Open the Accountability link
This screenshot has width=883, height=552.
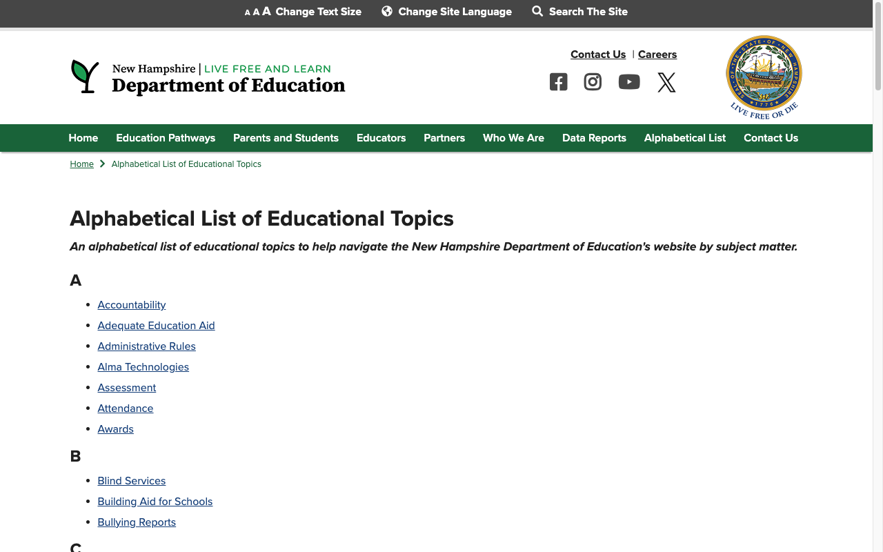pyautogui.click(x=132, y=305)
